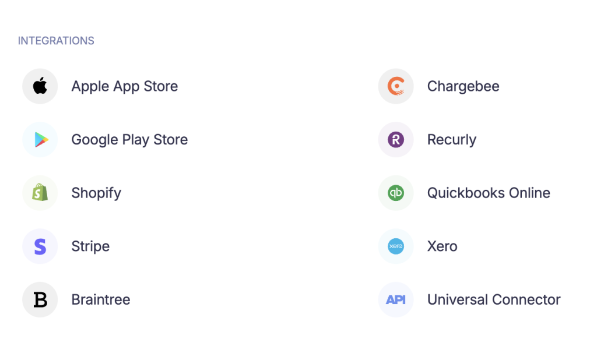The image size is (597, 353).
Task: Open the Xero text link
Action: click(x=442, y=246)
